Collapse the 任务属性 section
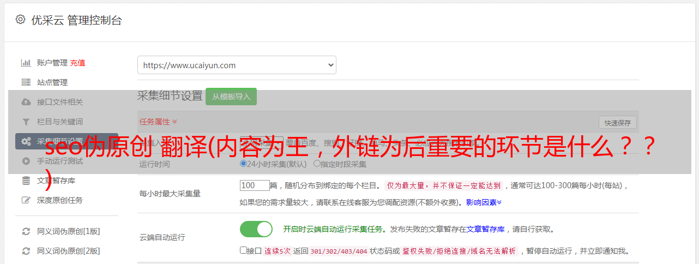 [158, 122]
